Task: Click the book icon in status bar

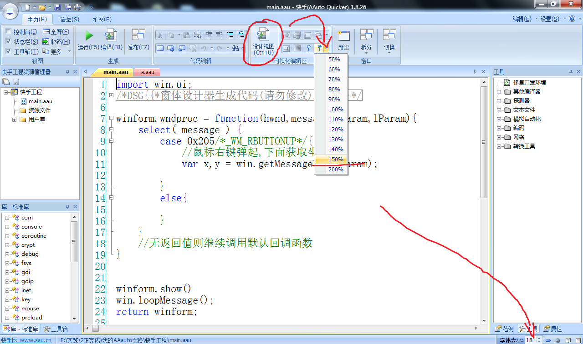Action: [x=568, y=340]
